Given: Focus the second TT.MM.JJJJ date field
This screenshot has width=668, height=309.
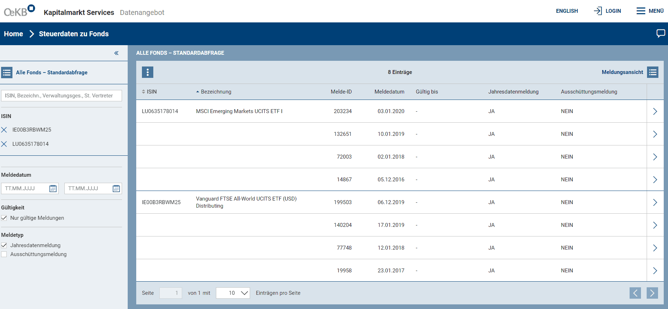Looking at the screenshot, I should click(x=93, y=188).
